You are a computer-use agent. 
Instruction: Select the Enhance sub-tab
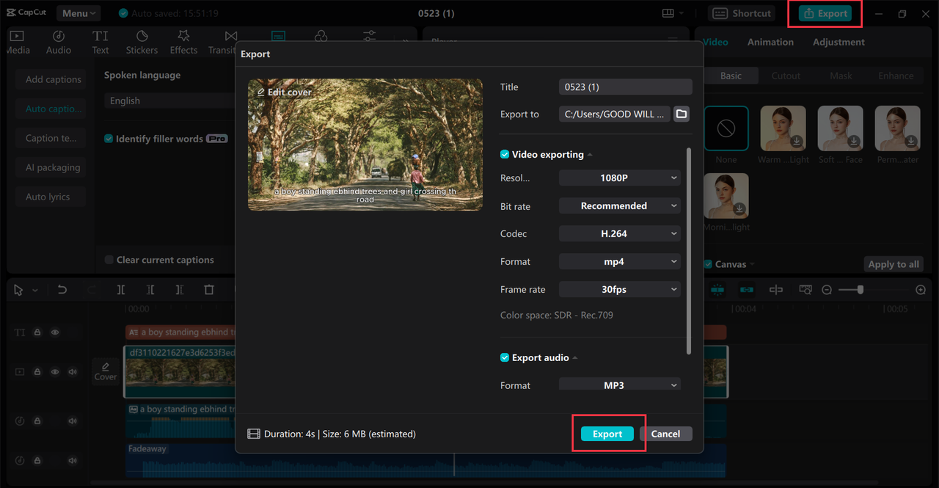(x=896, y=76)
